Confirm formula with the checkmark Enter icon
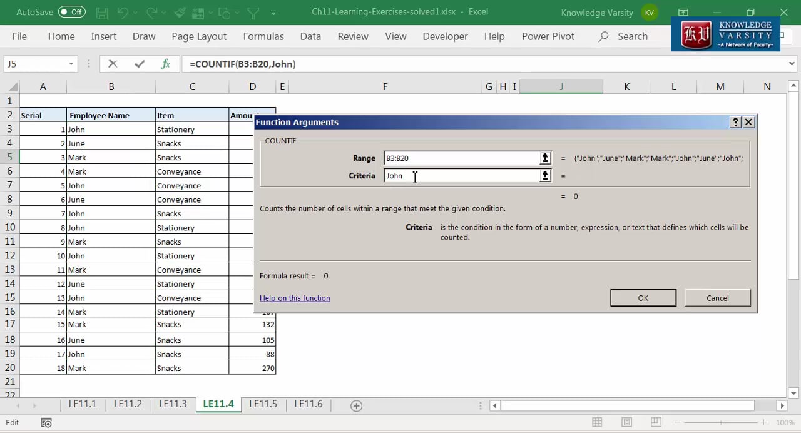The height and width of the screenshot is (433, 801). (140, 64)
